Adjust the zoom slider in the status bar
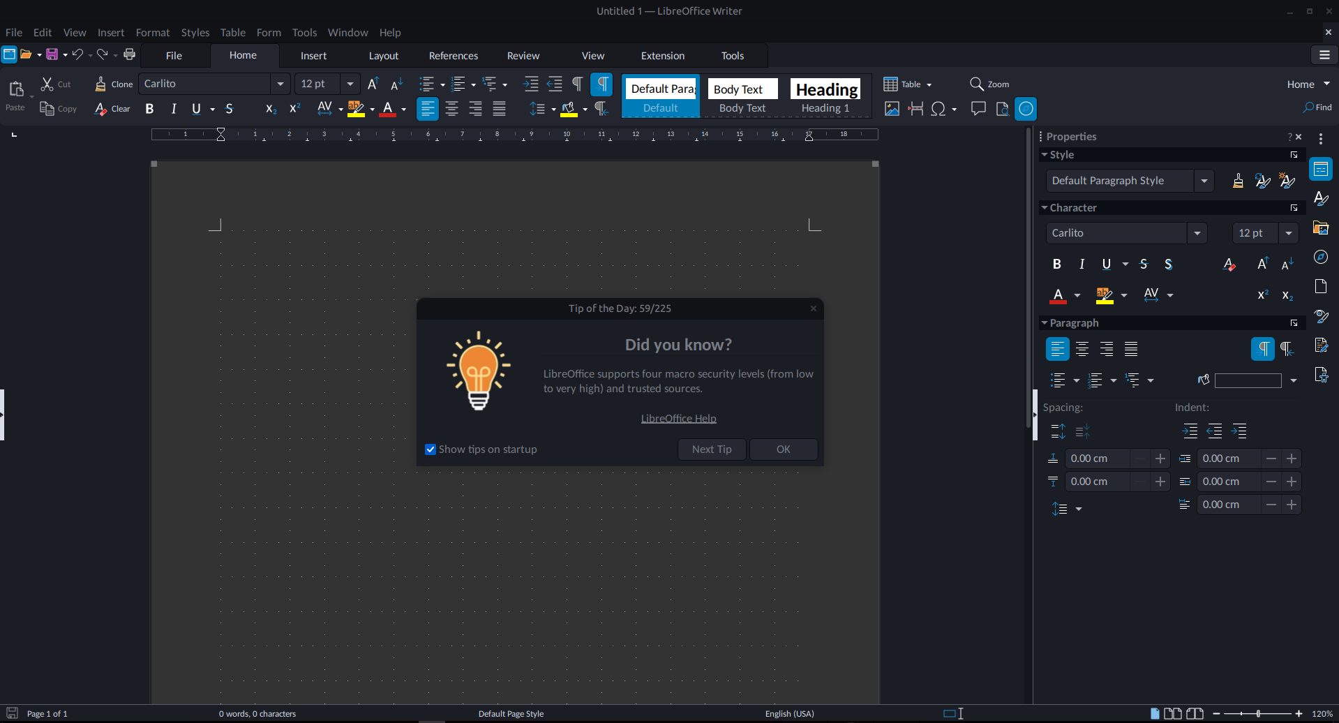 (1257, 713)
